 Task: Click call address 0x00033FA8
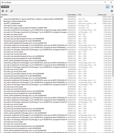click(72, 19)
